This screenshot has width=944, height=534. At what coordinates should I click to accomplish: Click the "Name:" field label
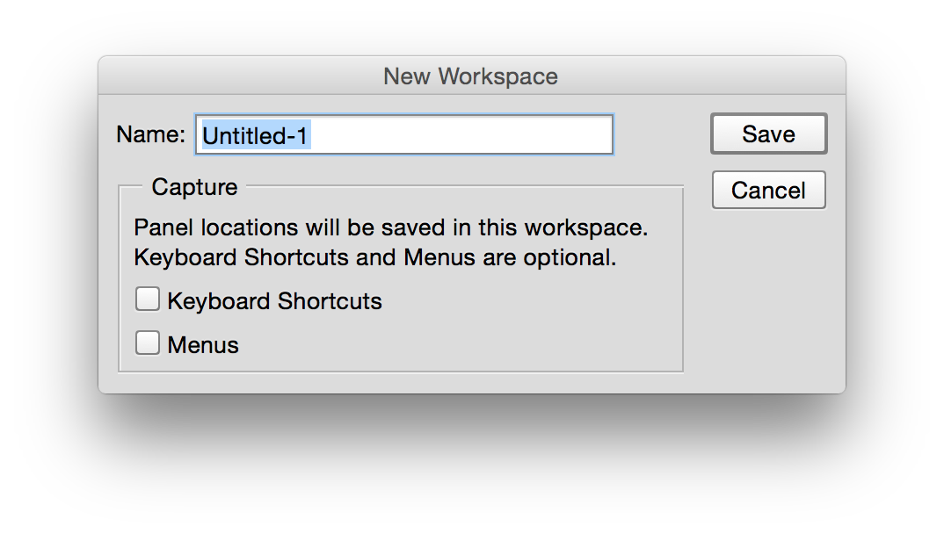(x=150, y=134)
